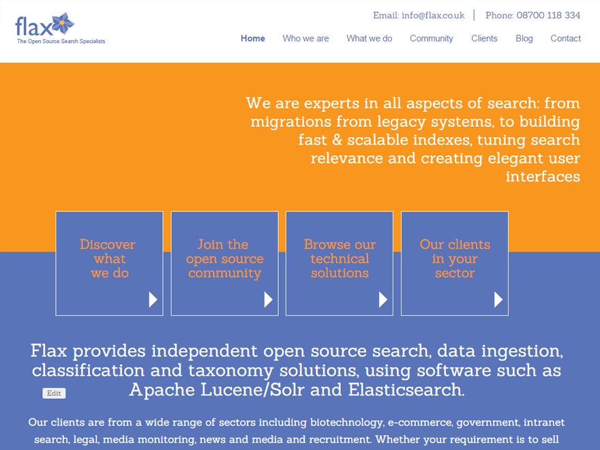Select Community in the navigation bar

(x=431, y=39)
